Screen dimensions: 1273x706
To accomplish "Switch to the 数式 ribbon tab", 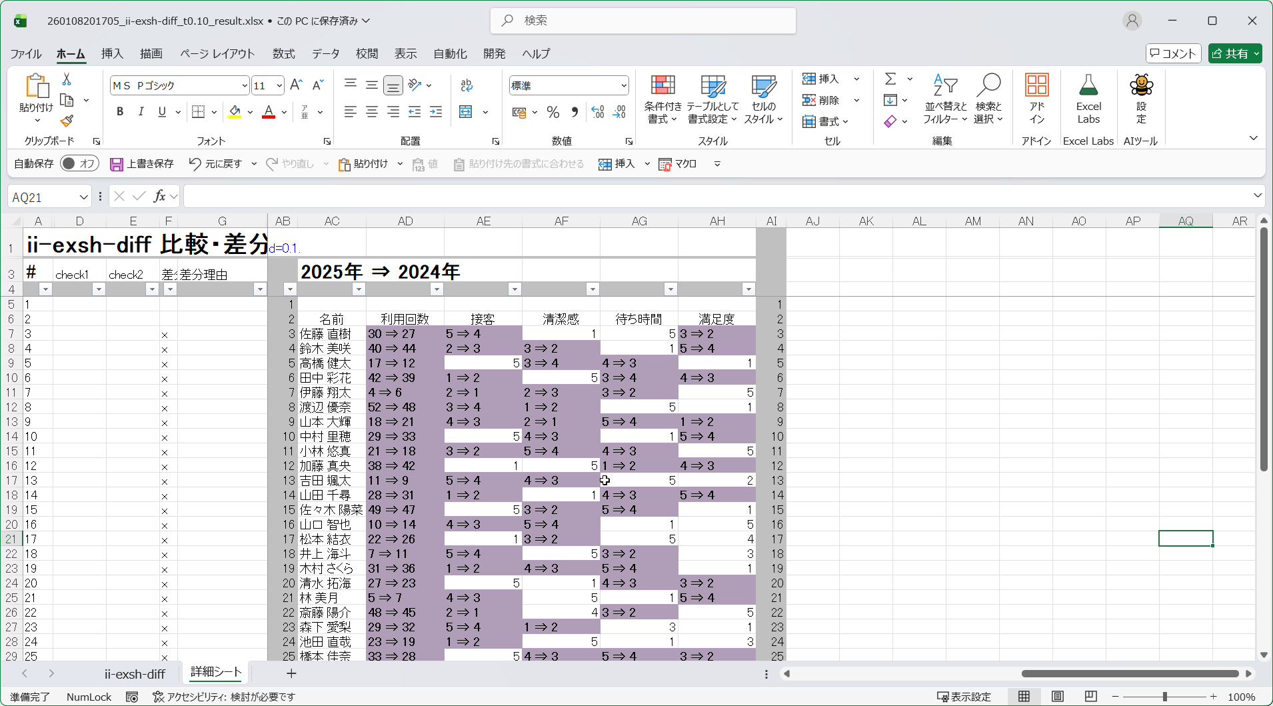I will (x=284, y=54).
